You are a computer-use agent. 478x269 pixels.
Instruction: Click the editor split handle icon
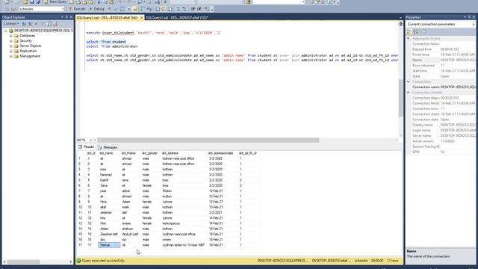(400, 24)
